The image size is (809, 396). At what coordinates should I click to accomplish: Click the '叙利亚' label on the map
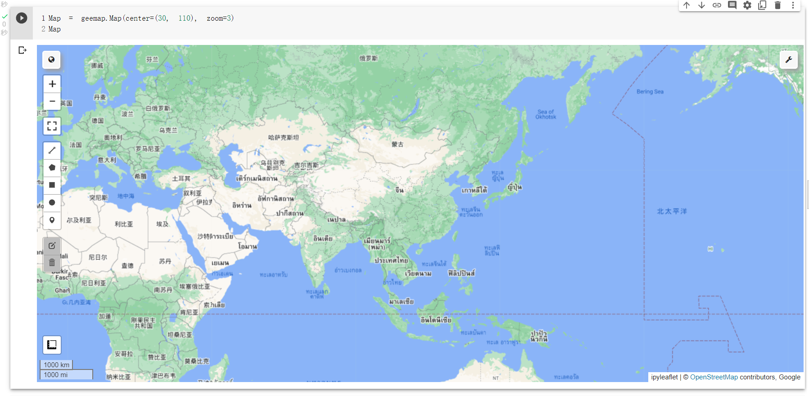coord(193,193)
